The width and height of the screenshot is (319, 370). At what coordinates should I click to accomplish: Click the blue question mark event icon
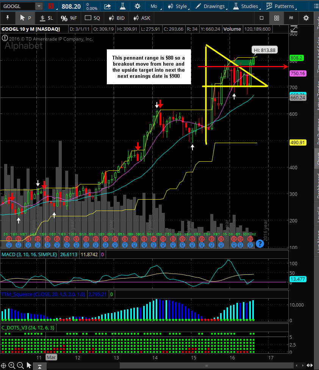click(260, 243)
